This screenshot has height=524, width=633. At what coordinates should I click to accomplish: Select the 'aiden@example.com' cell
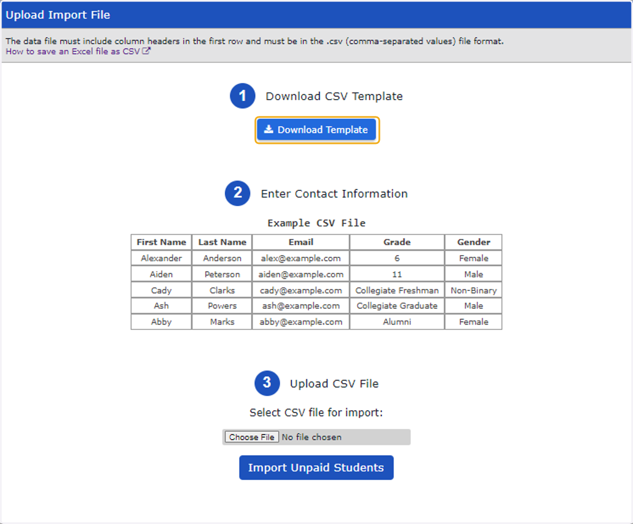coord(301,274)
